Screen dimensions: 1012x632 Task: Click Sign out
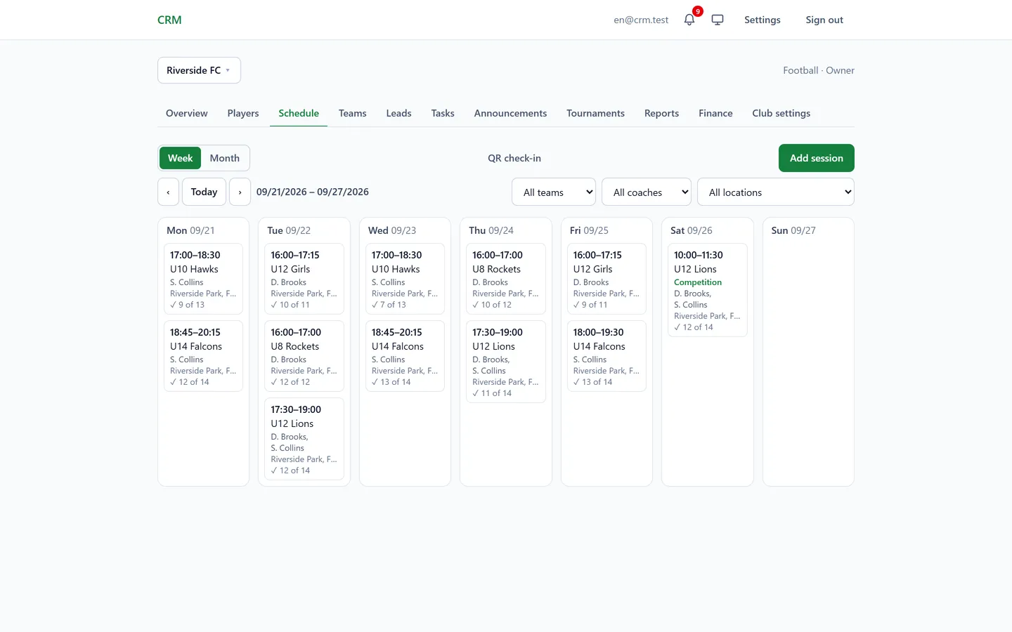click(824, 20)
